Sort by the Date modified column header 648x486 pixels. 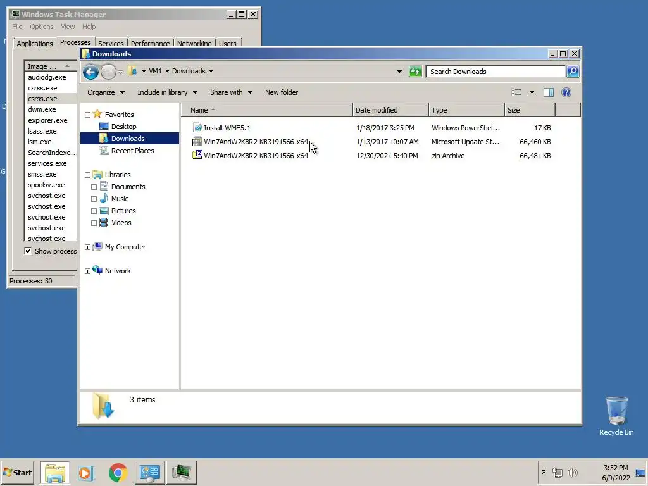(390, 110)
